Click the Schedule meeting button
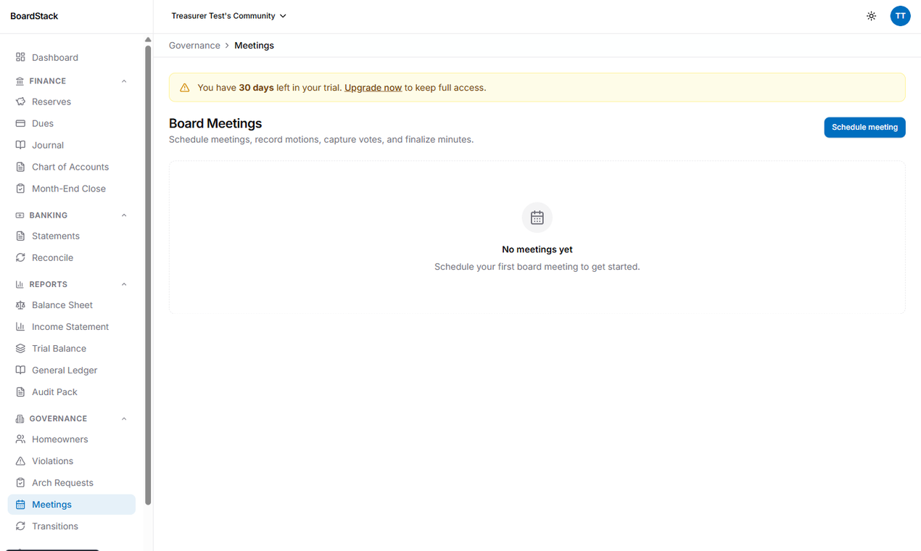This screenshot has width=921, height=551. (864, 128)
